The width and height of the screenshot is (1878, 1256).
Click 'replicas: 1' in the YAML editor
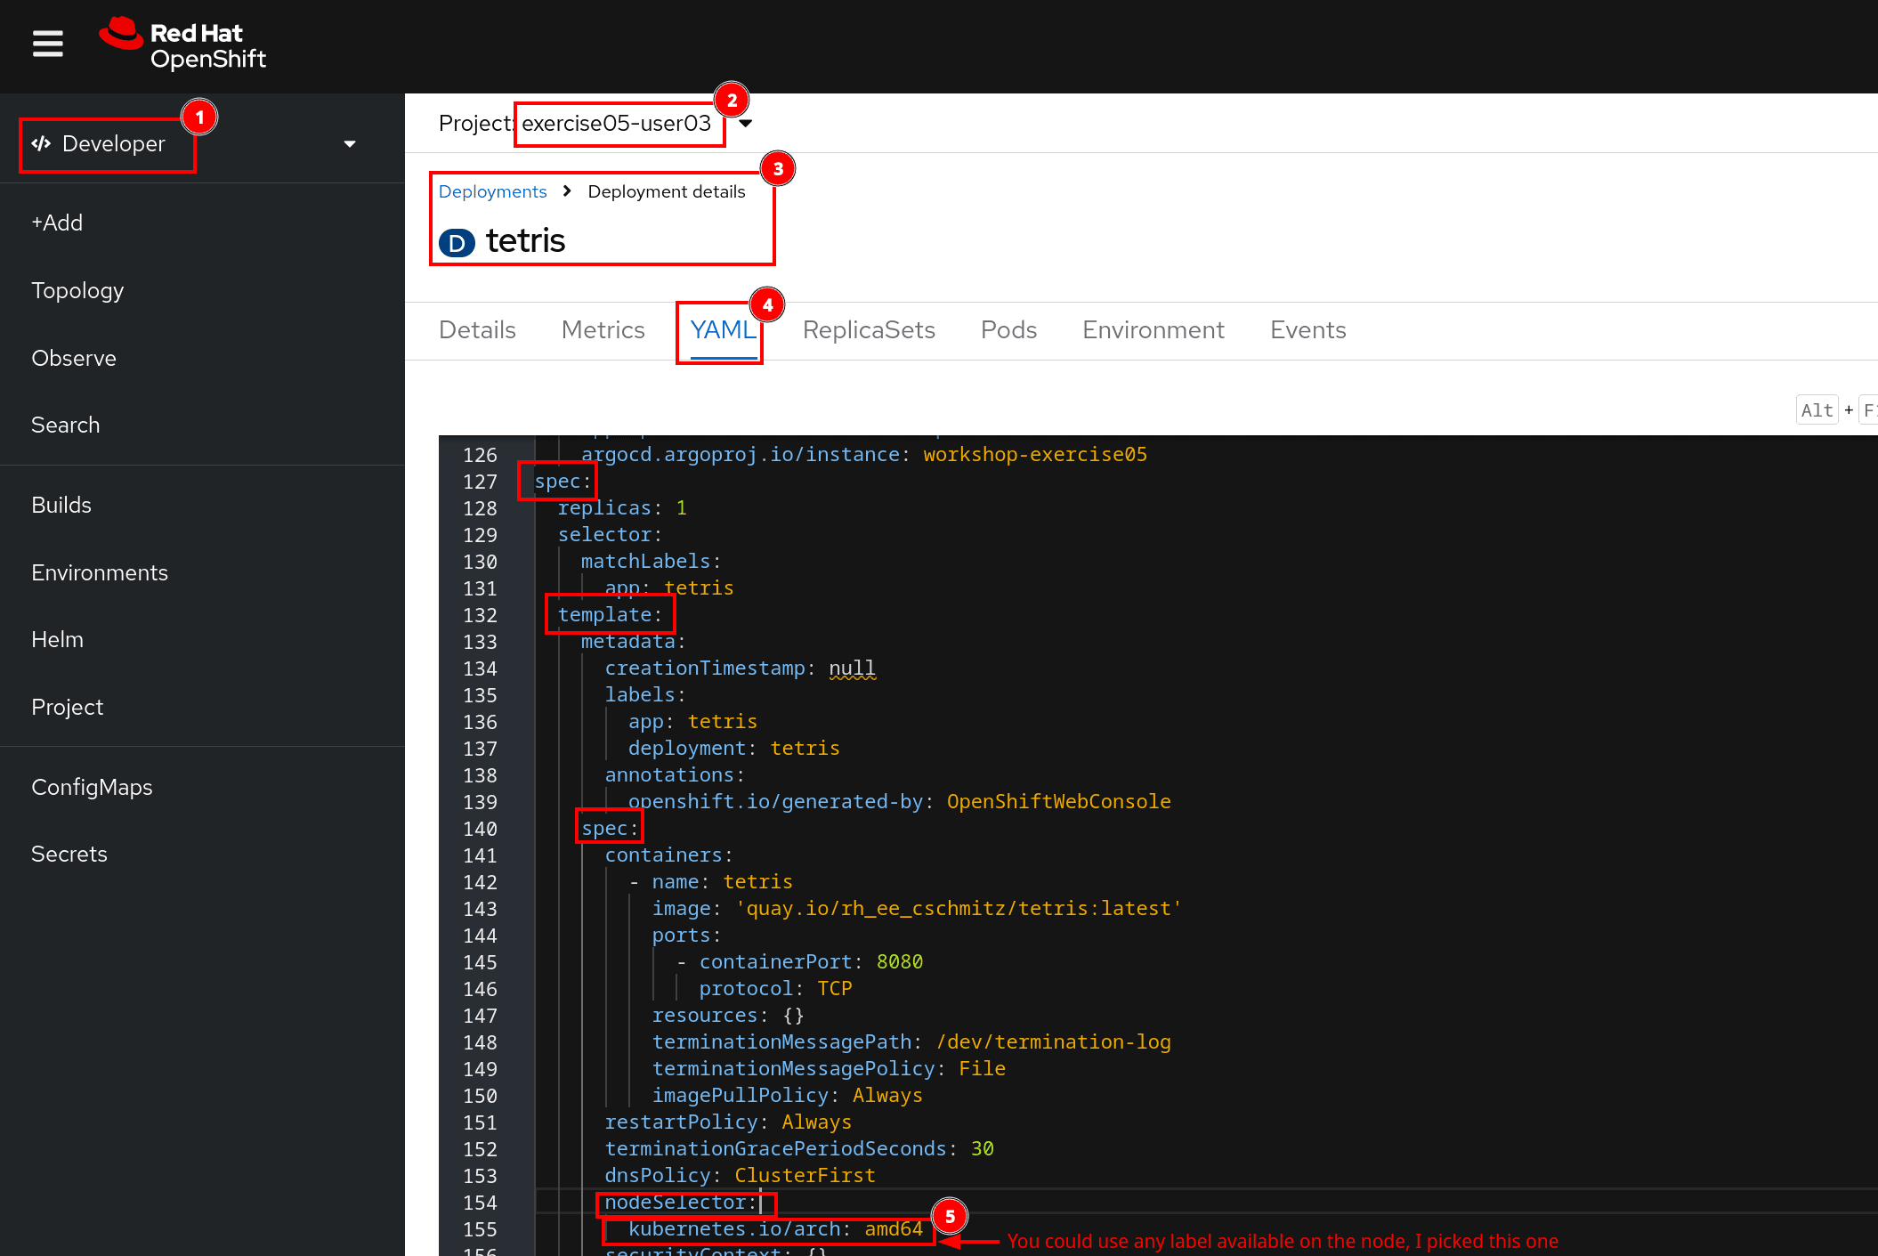tap(622, 507)
